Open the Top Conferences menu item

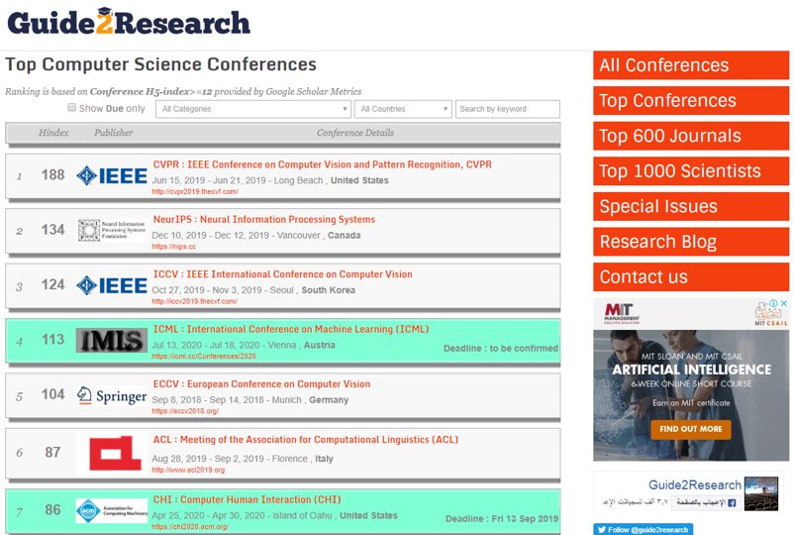(691, 100)
